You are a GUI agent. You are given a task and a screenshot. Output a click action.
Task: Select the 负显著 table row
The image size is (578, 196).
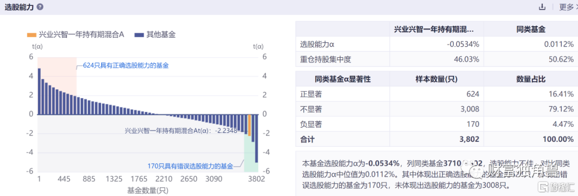(437, 124)
